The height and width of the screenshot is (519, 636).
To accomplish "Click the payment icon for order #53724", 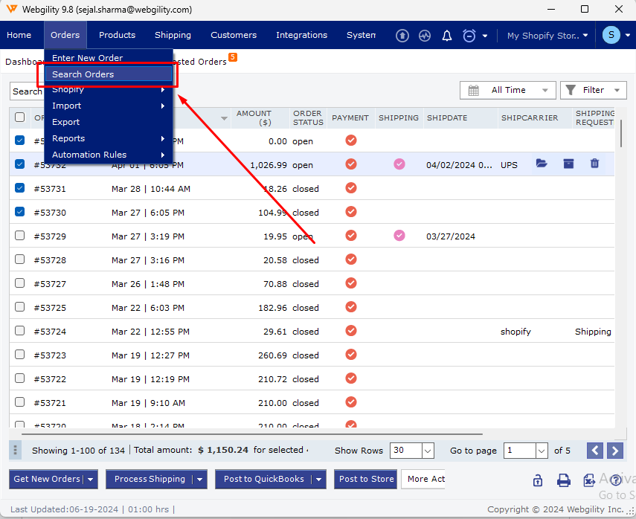I will 351,331.
